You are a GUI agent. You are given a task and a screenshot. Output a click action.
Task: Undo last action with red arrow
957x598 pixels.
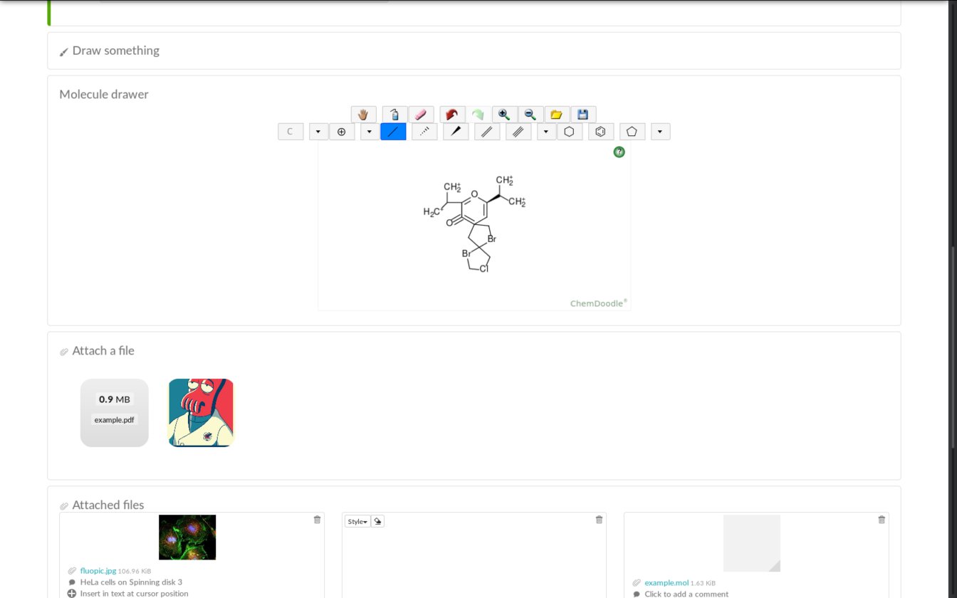click(x=452, y=115)
